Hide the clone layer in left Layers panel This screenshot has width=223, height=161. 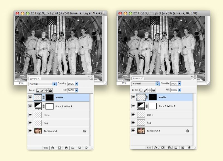click(x=30, y=115)
